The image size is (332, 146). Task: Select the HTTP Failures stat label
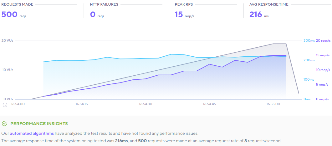pos(103,5)
